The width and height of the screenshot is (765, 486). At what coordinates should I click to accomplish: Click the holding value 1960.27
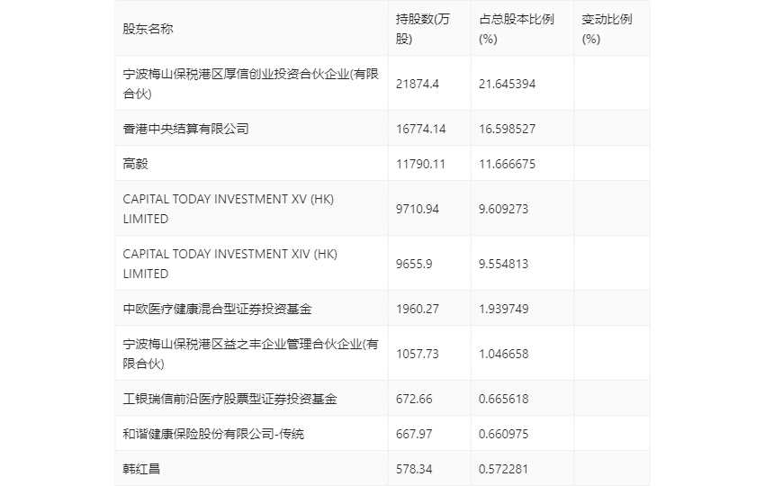[x=417, y=309]
